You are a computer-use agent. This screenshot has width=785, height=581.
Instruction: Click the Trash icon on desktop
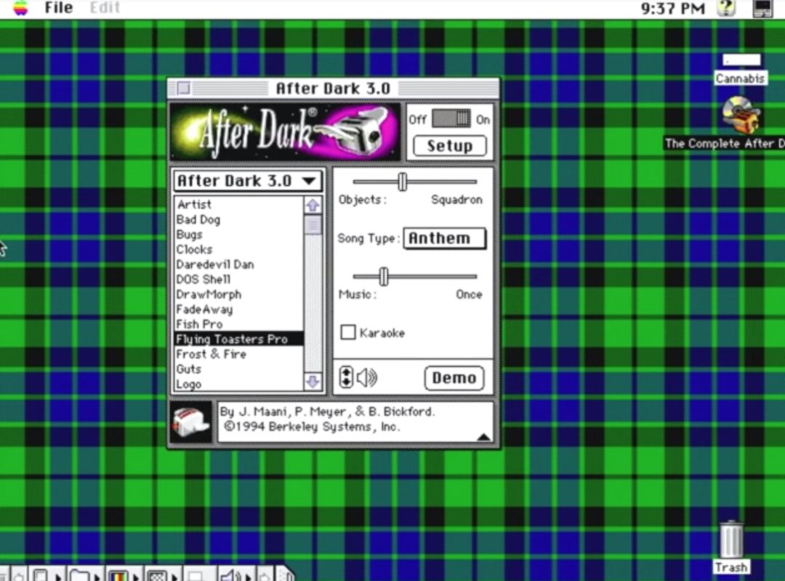point(731,539)
